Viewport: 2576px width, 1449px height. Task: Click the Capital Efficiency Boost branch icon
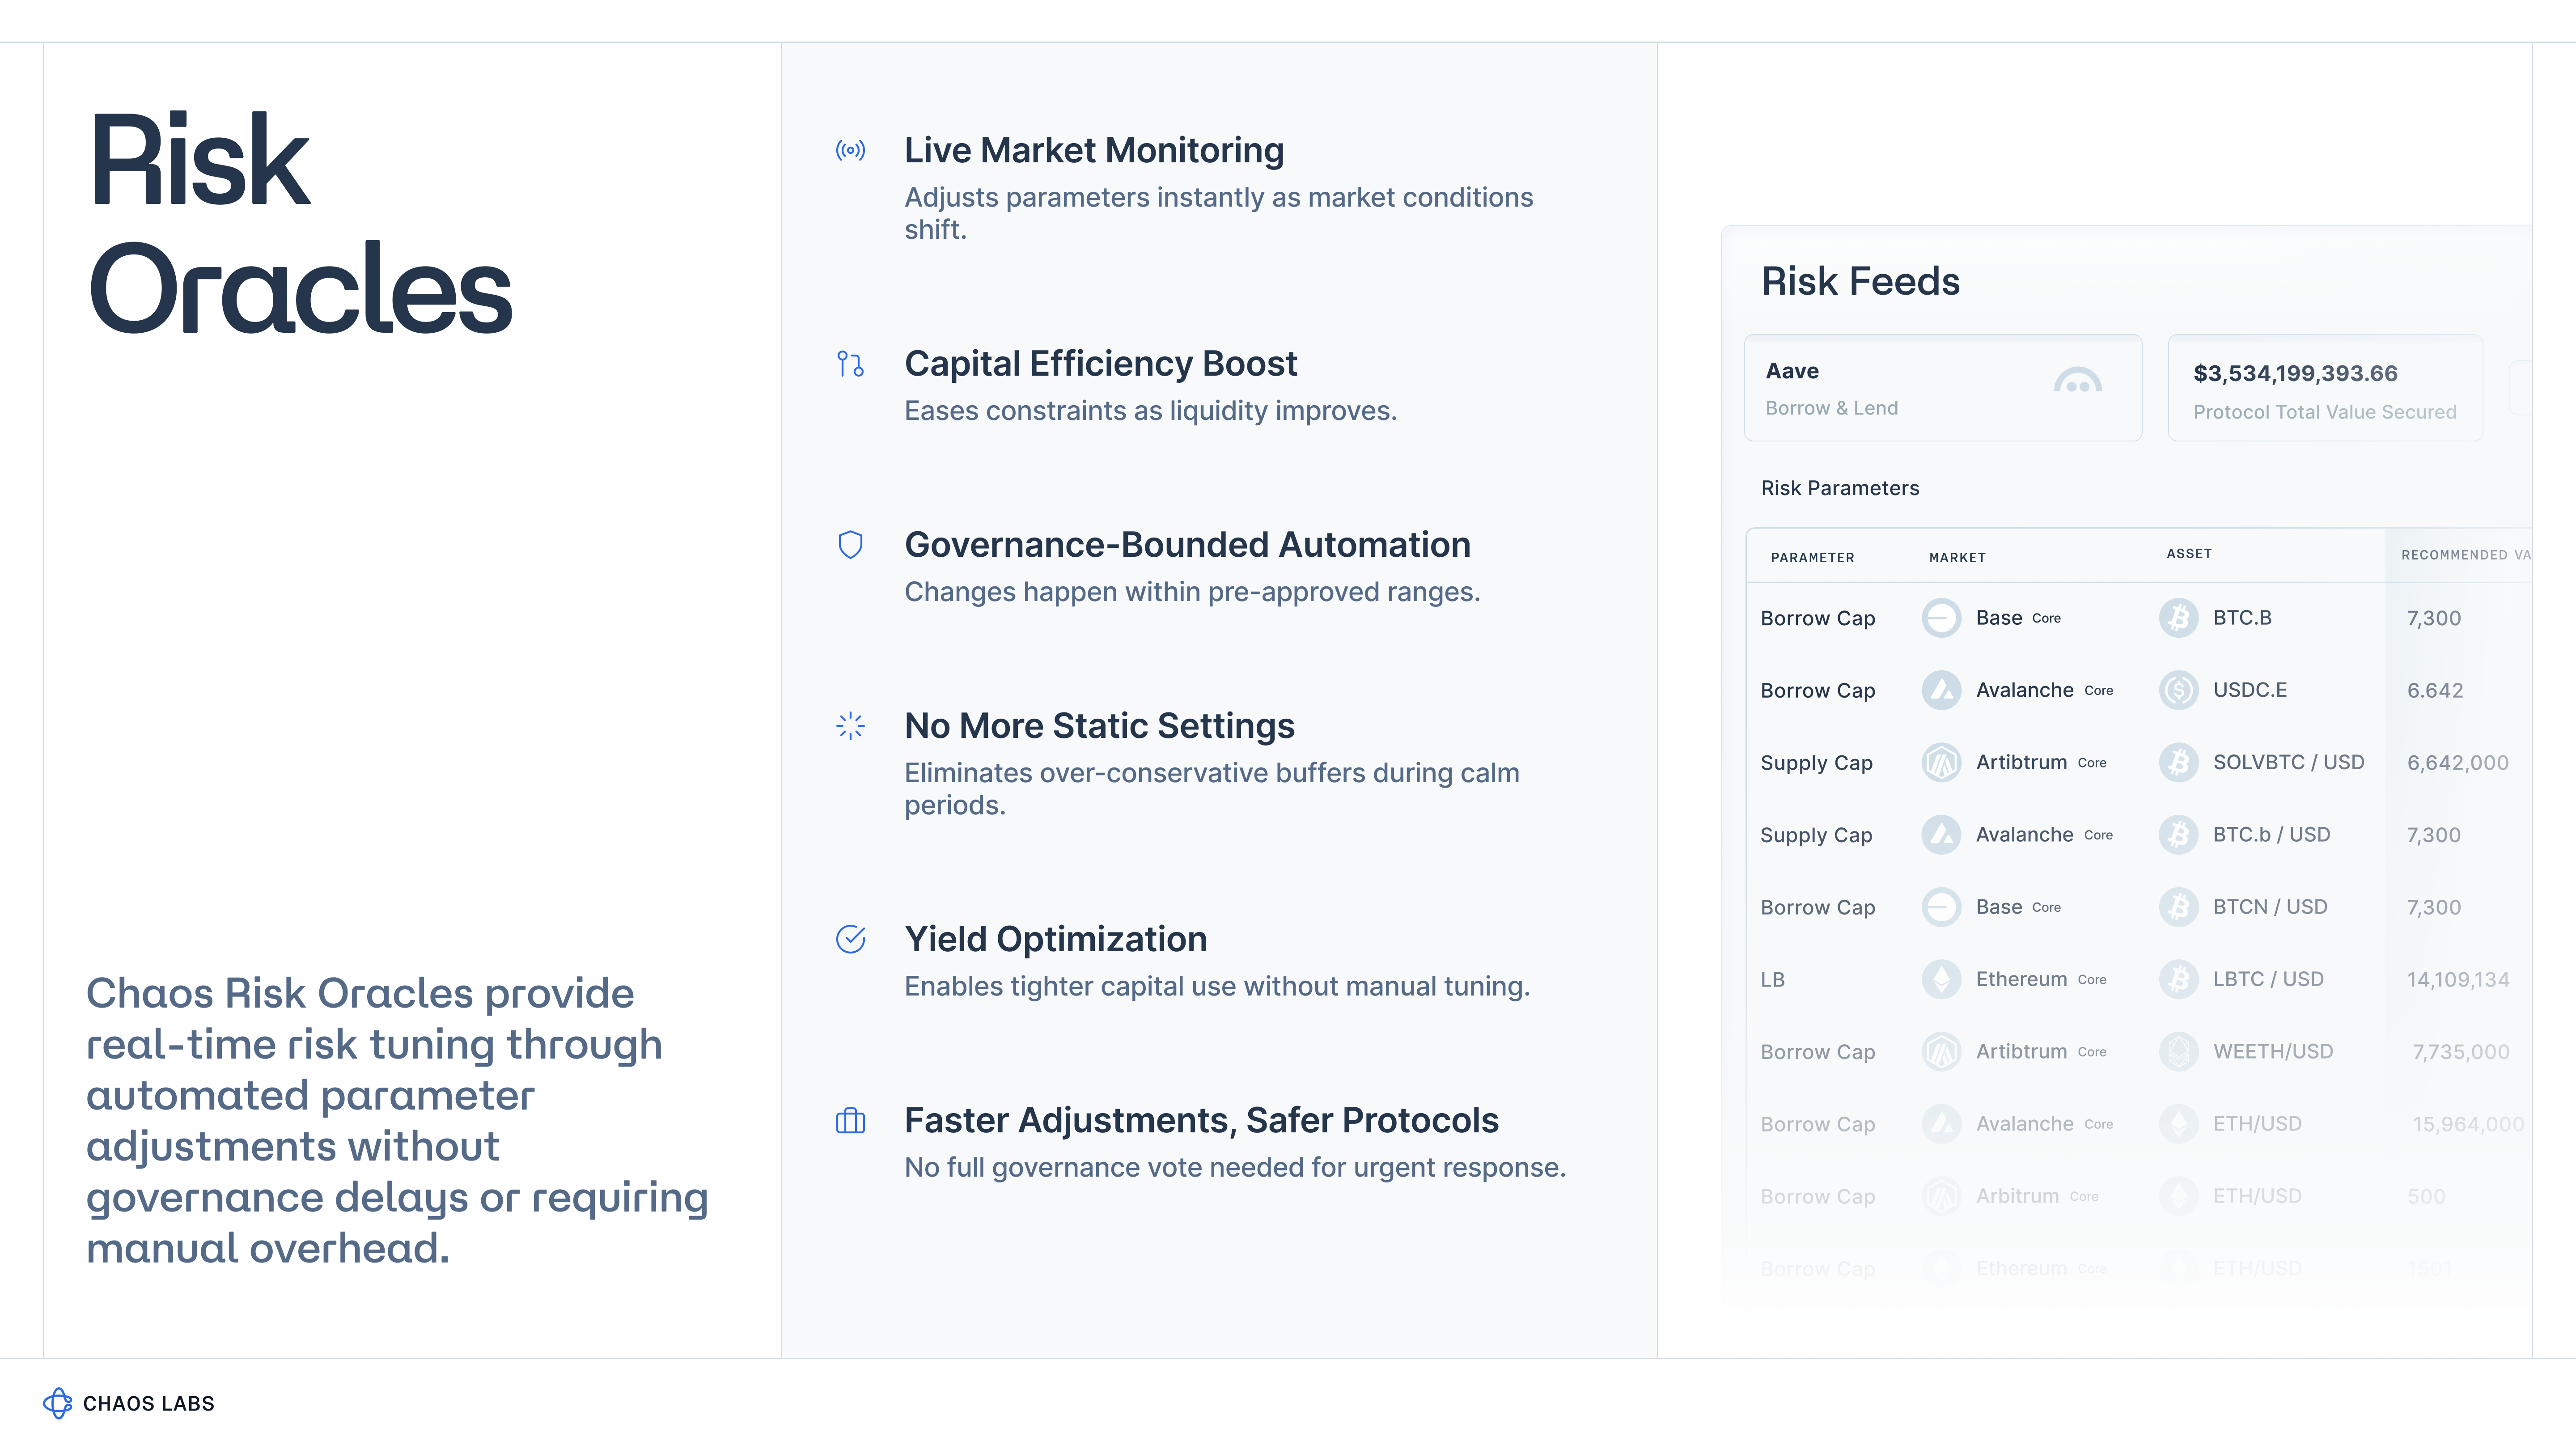click(x=850, y=364)
